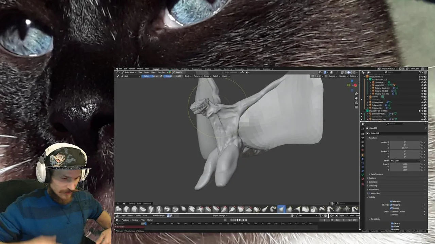435x244 pixels.
Task: Click the current frame number field
Action: click(325, 220)
